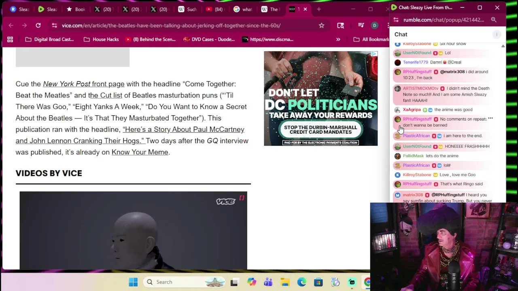Play the Vice video player

[x=133, y=230]
